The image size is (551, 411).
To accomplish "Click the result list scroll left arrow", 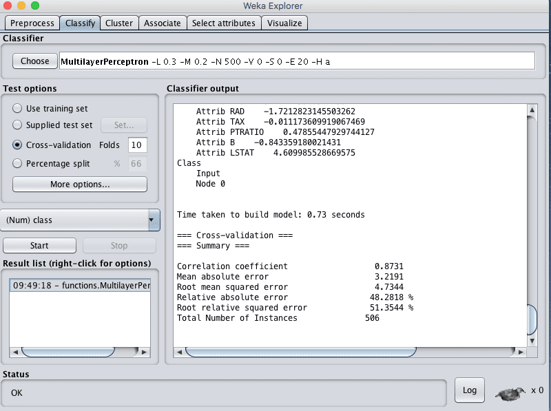I will 15,352.
